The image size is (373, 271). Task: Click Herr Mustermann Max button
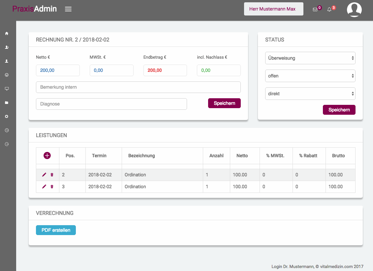[273, 9]
